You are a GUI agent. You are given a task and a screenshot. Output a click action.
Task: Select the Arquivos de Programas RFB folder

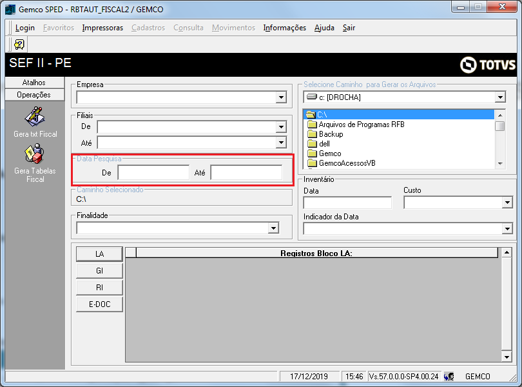(356, 124)
